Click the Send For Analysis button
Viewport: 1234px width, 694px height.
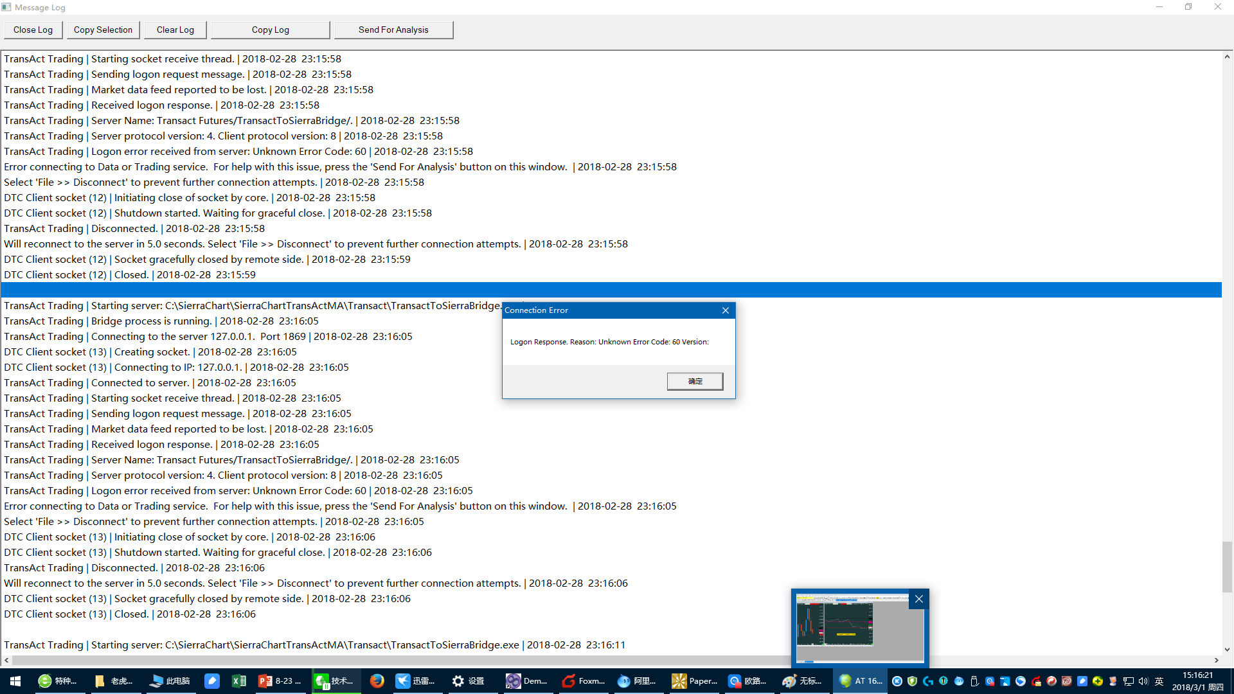(x=393, y=30)
